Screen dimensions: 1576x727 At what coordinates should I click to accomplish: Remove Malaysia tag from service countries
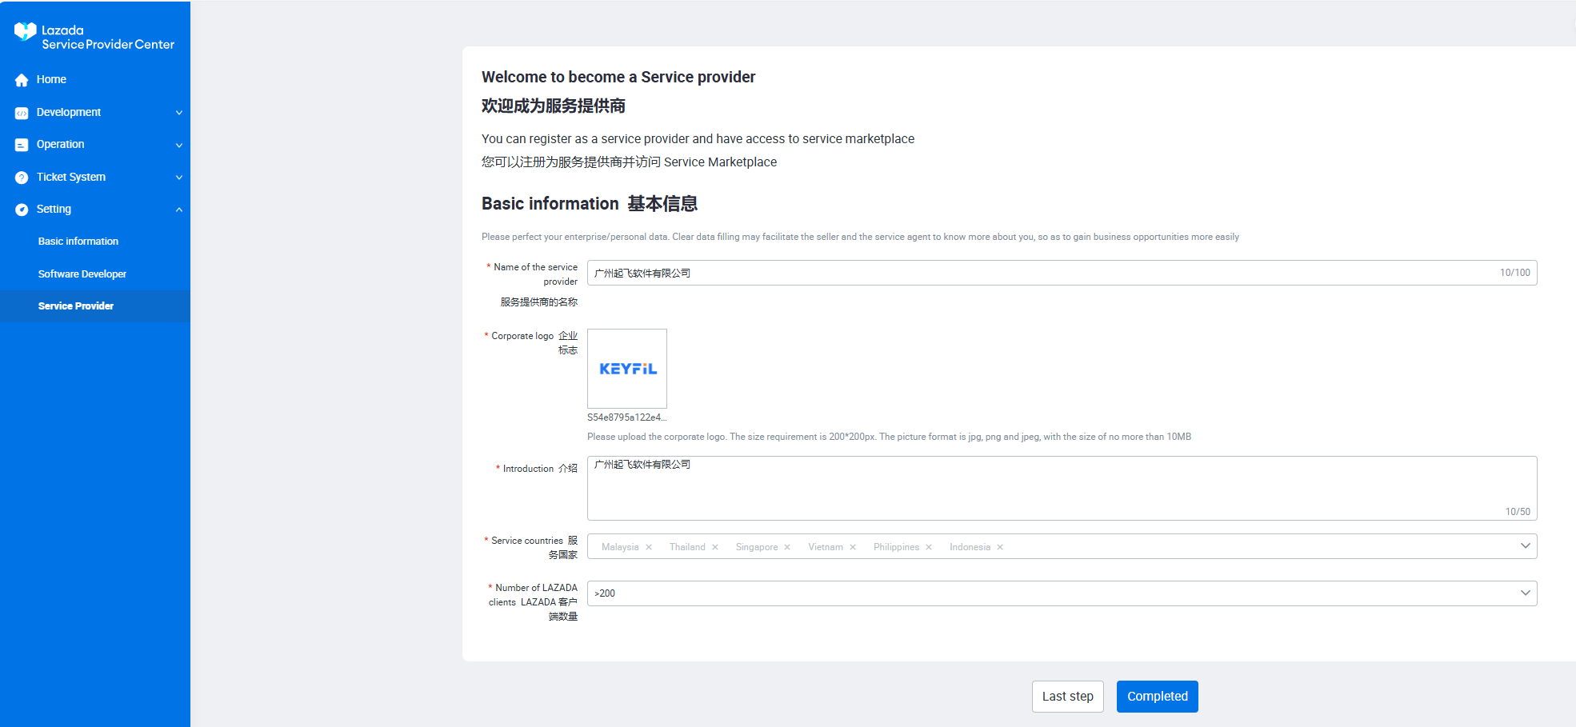(x=649, y=547)
